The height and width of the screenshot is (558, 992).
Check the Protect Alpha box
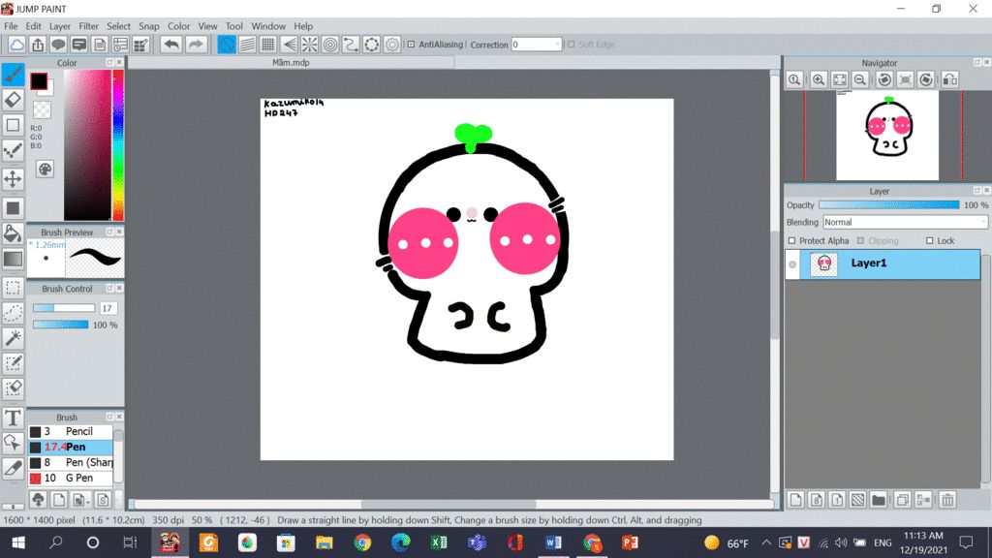[x=791, y=241]
